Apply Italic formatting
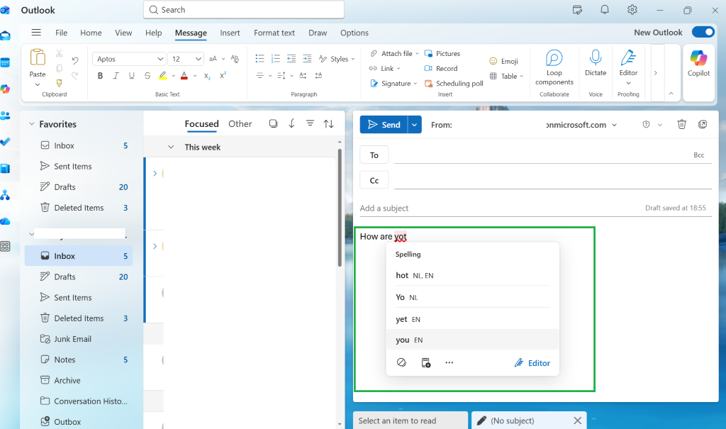Viewport: 726px width, 429px height. 116,75
